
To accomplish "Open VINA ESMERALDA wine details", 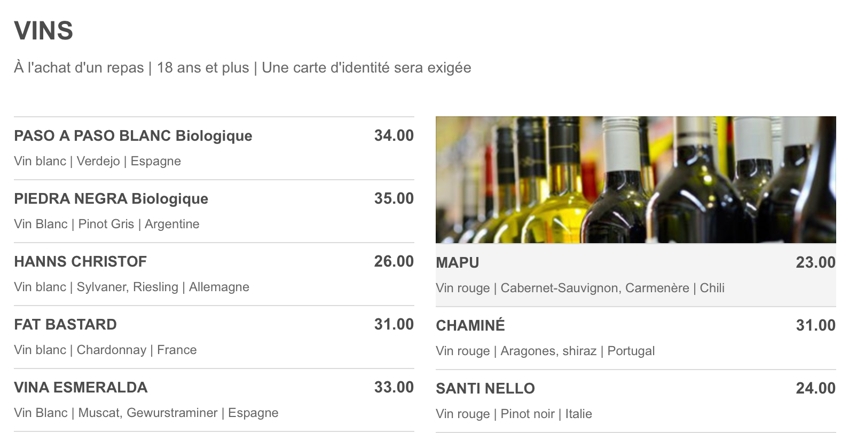I will point(214,400).
